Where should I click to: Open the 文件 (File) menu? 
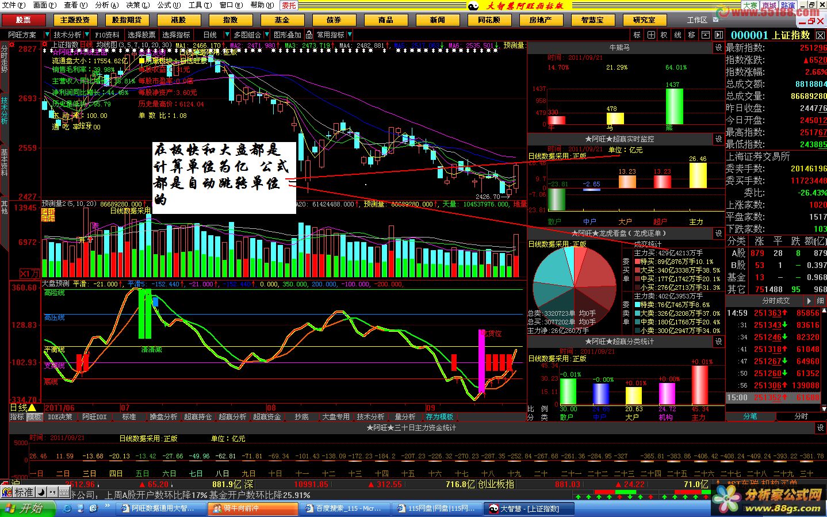(14, 5)
